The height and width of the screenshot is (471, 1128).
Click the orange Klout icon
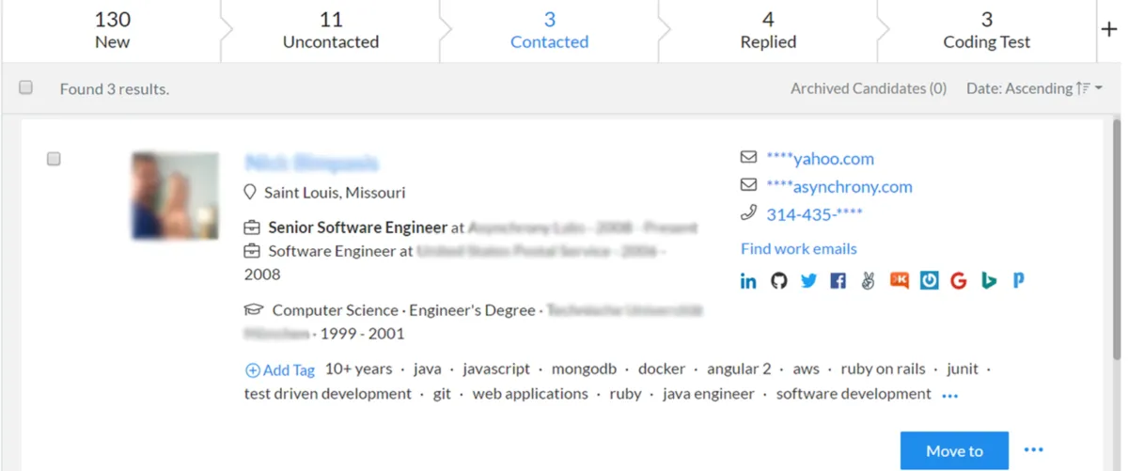click(899, 281)
